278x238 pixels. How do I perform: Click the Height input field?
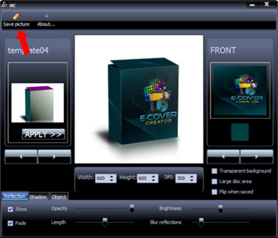click(x=147, y=178)
